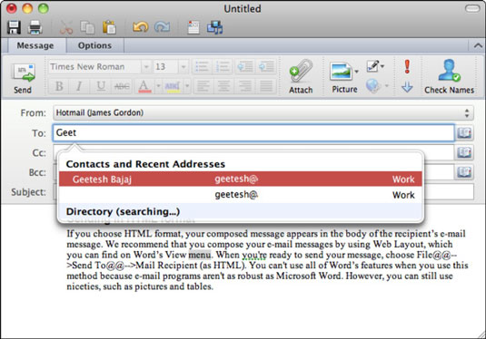Open the Times New Roman font dropdown

point(146,67)
